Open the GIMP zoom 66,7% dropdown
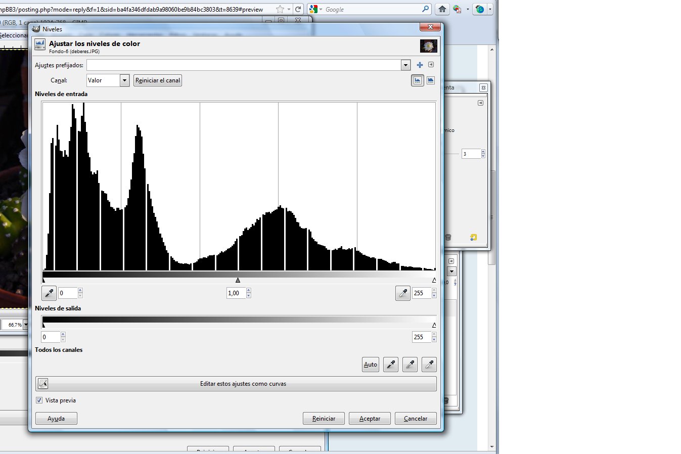 click(x=25, y=325)
